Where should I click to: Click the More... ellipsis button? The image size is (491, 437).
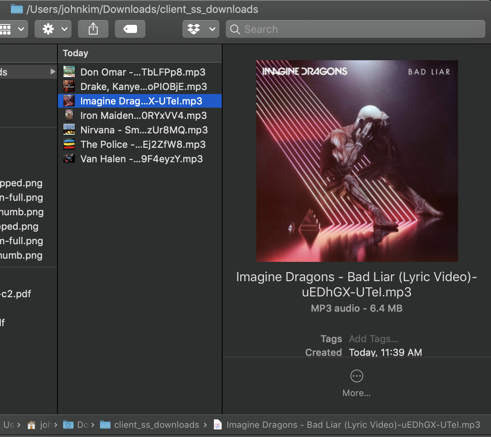coord(356,376)
